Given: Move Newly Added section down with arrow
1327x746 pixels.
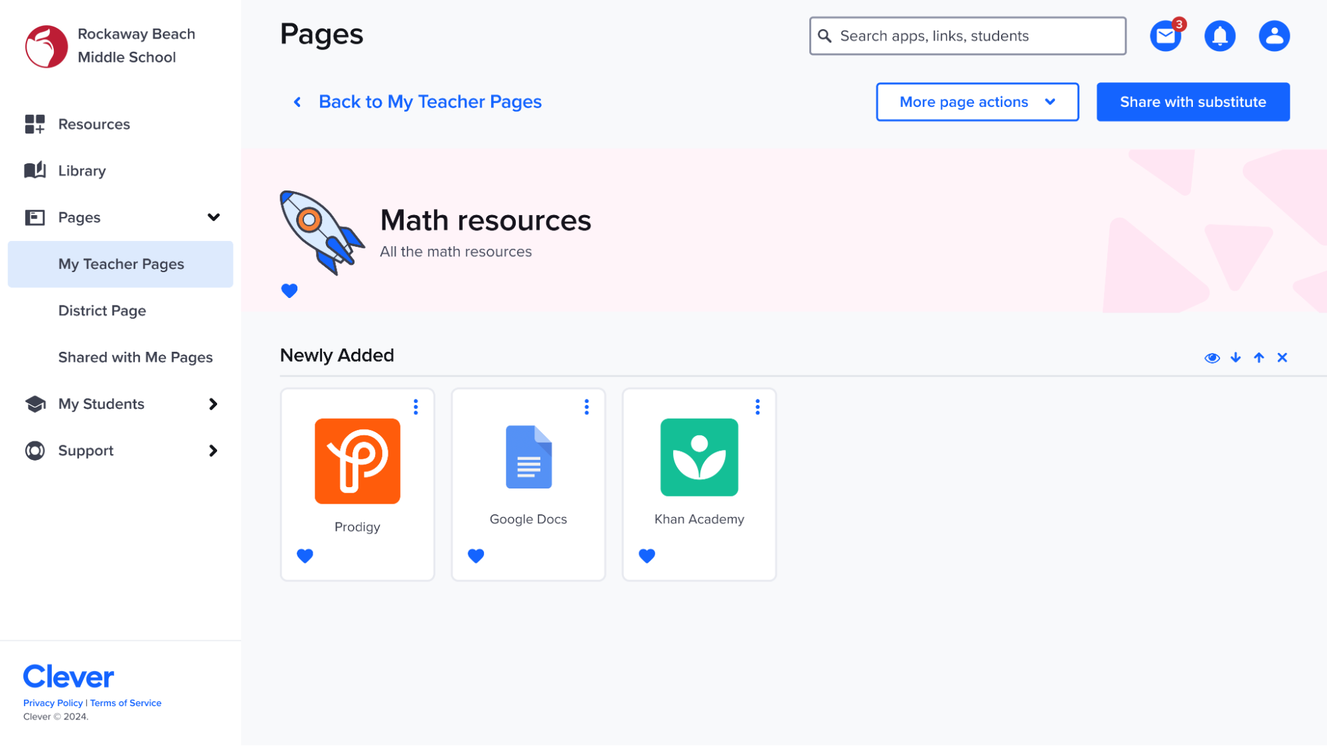Looking at the screenshot, I should coord(1235,358).
